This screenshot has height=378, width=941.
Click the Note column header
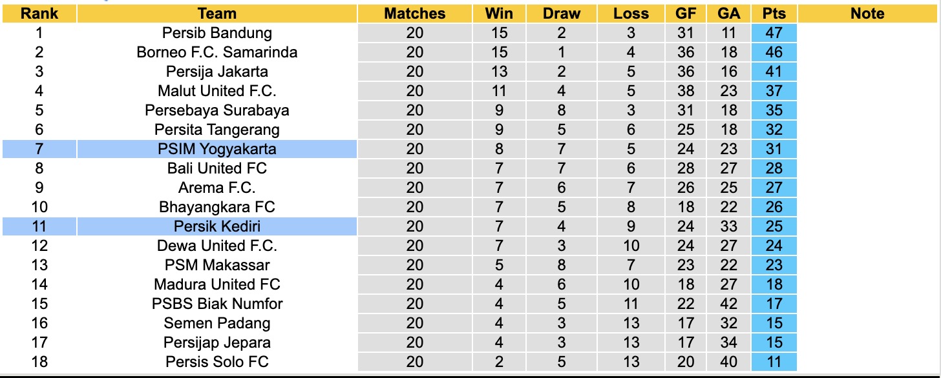click(x=867, y=14)
